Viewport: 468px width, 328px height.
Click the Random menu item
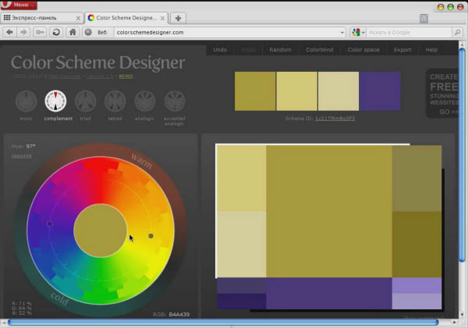tap(280, 49)
